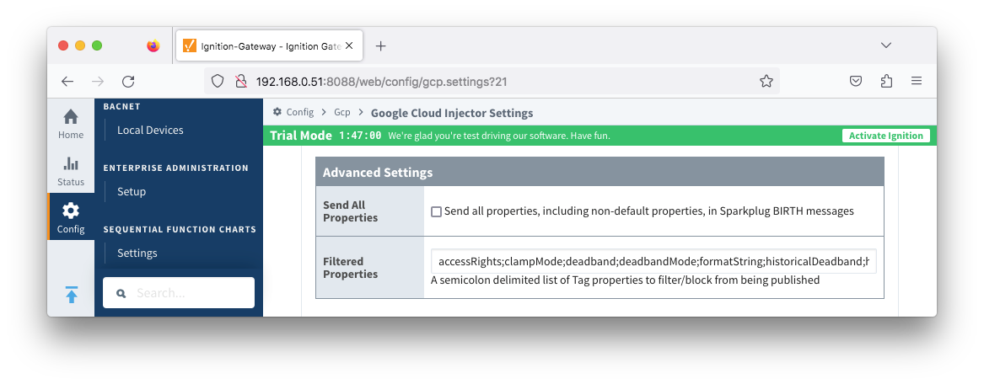Image resolution: width=984 pixels, height=384 pixels.
Task: Enable the Send All Properties checkbox
Action: click(436, 211)
